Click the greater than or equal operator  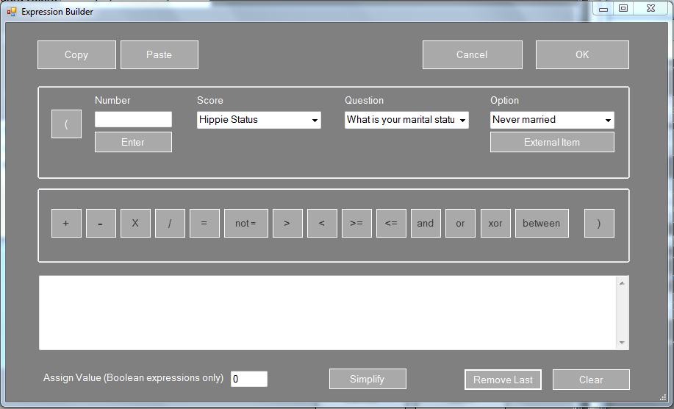pos(356,224)
